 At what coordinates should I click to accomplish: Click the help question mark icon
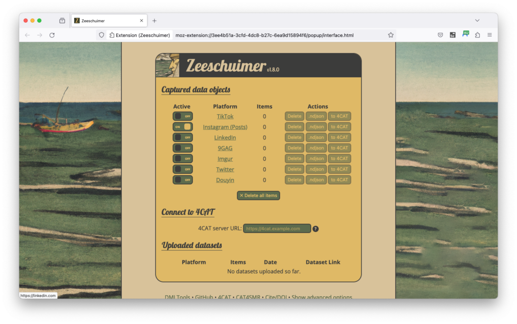point(316,228)
